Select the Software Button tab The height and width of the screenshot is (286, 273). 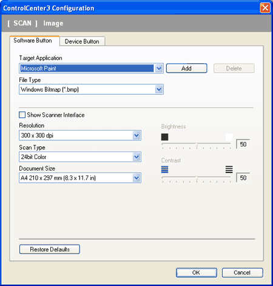[x=33, y=41]
